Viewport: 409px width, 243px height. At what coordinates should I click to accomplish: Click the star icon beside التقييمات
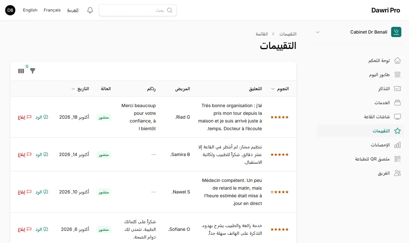(x=397, y=131)
